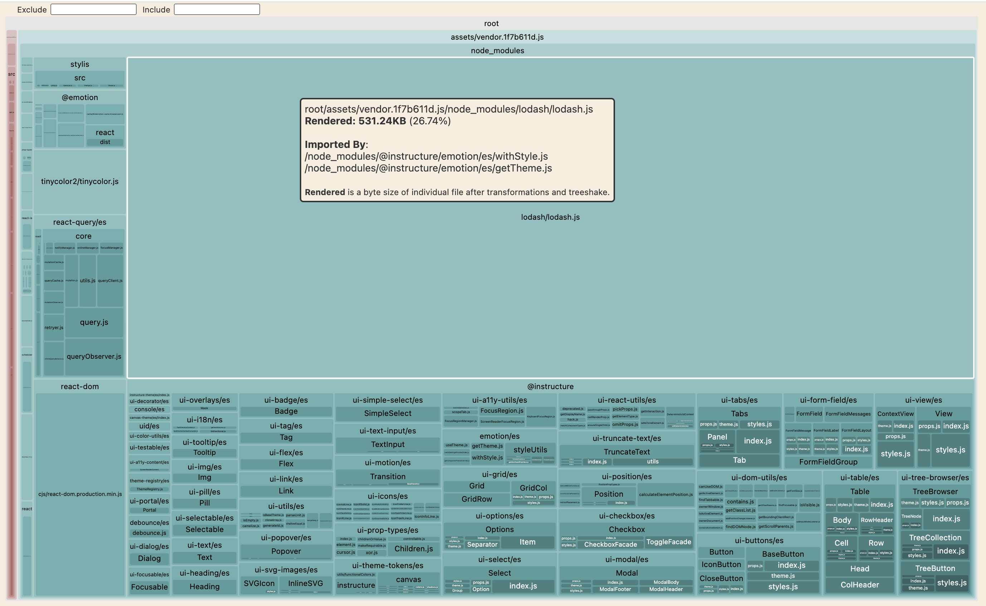Select the TruncateText block
Viewport: 986px width, 606px height.
click(x=627, y=452)
